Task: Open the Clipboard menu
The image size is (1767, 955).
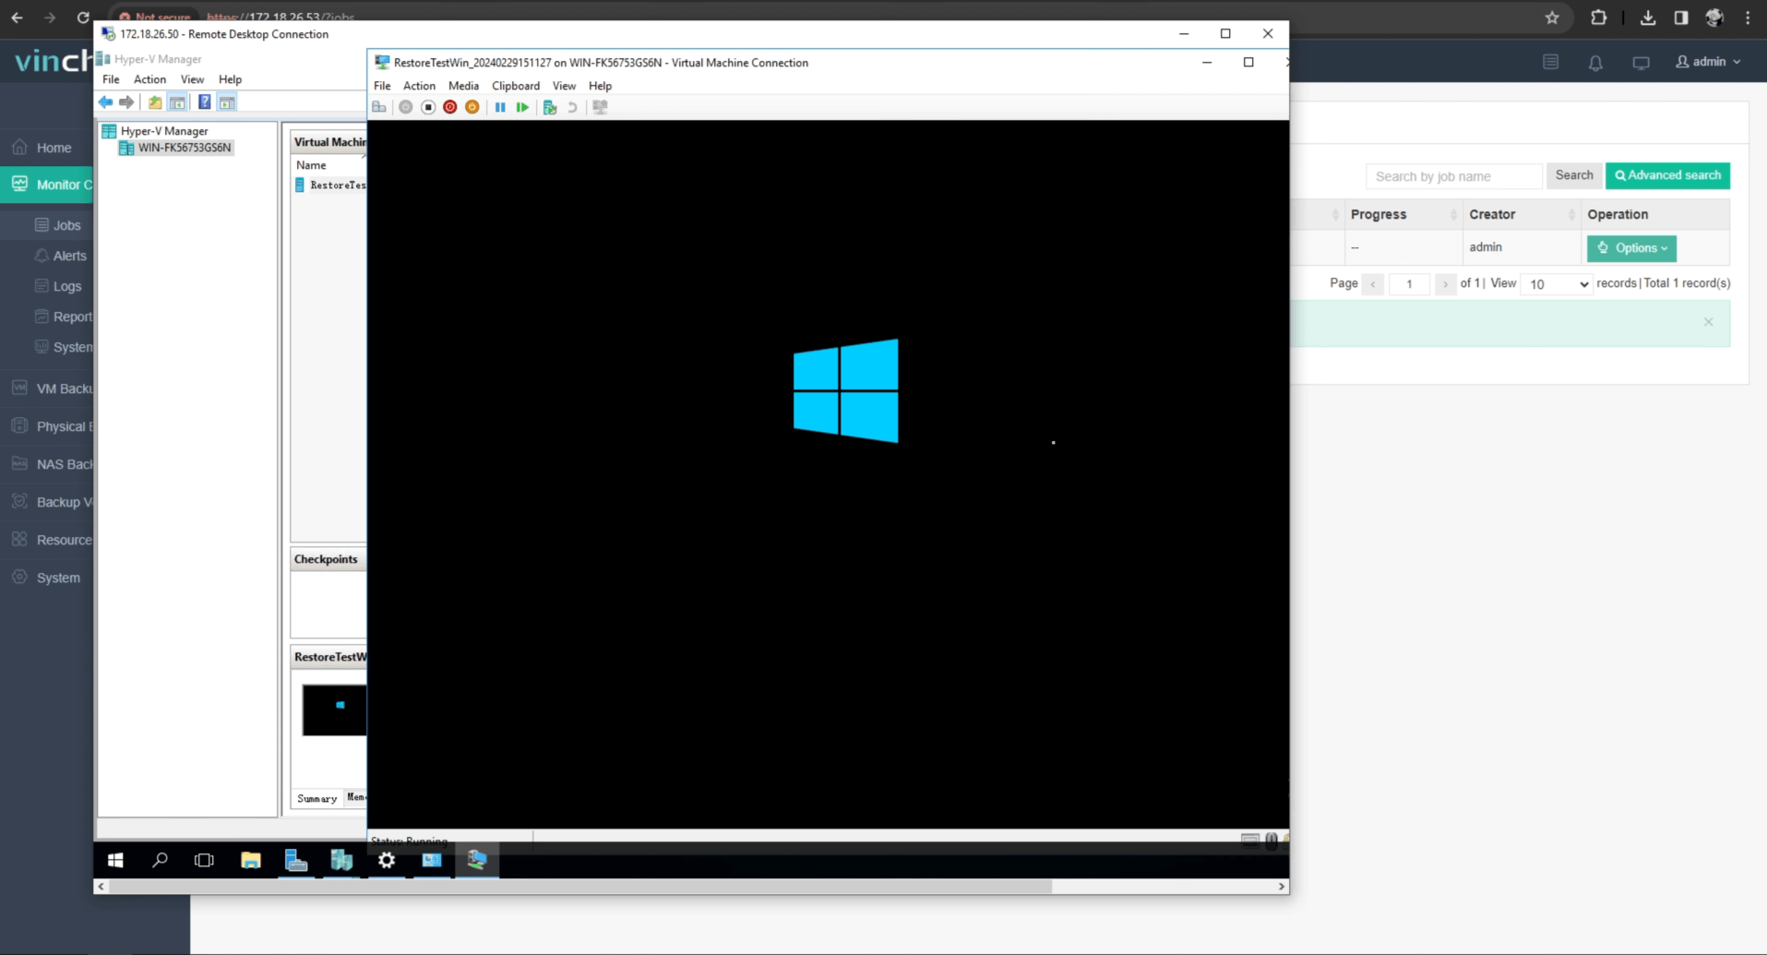Action: pyautogui.click(x=516, y=86)
